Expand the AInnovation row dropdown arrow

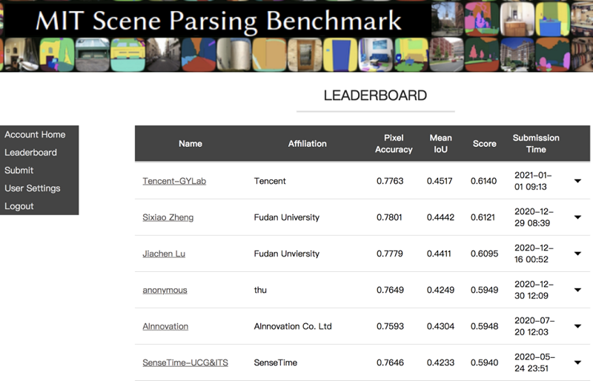[577, 326]
